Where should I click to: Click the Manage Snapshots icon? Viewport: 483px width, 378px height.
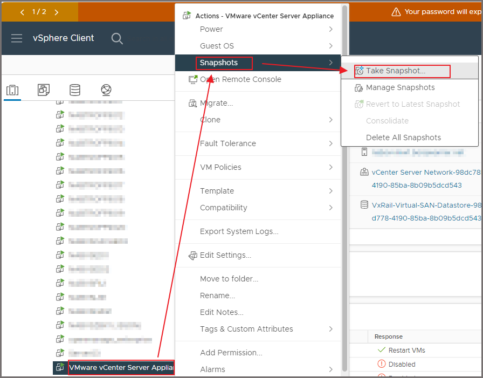(x=359, y=88)
